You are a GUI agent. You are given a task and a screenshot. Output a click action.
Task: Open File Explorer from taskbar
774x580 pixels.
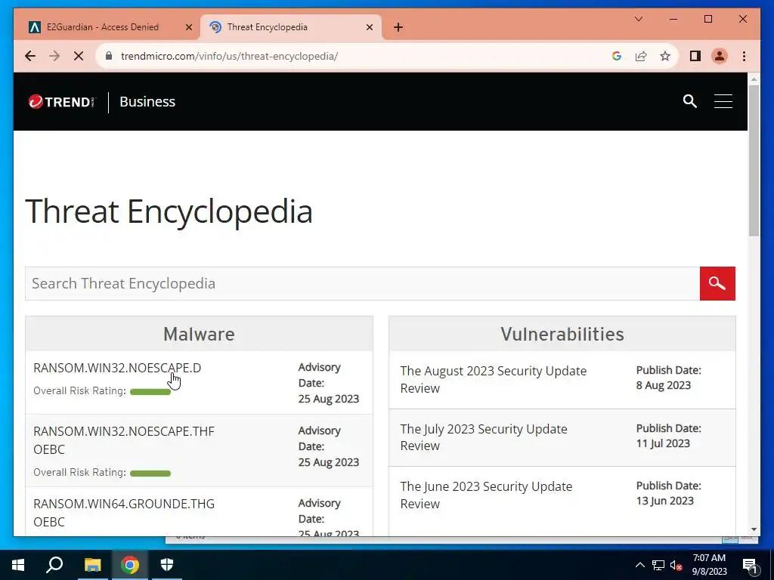click(x=92, y=565)
